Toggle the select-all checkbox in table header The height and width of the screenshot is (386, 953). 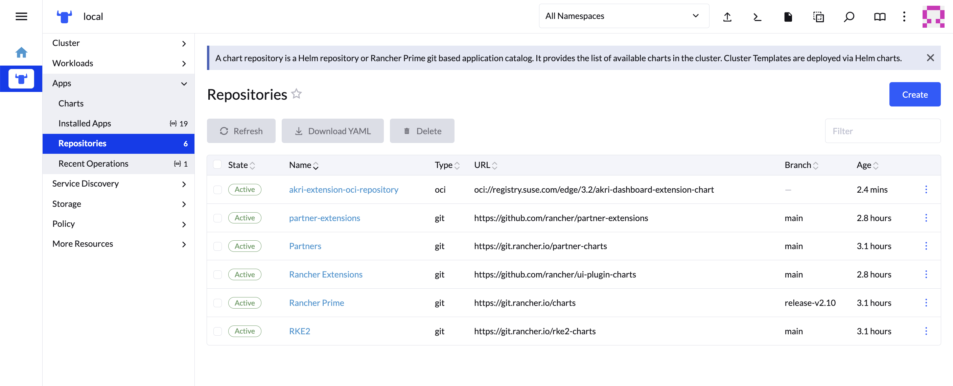coord(217,165)
